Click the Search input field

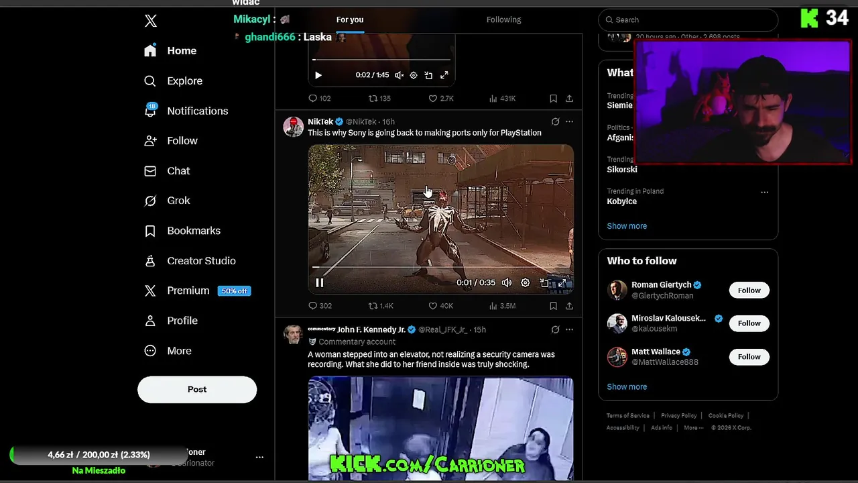point(688,20)
